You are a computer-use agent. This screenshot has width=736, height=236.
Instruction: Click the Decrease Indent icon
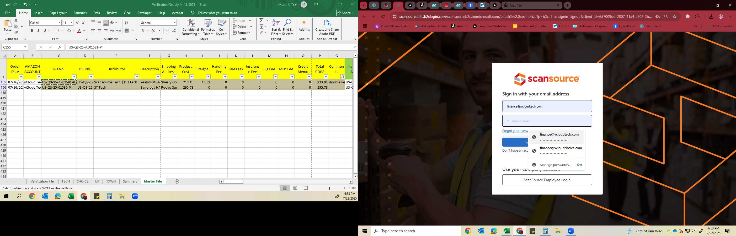(x=112, y=31)
